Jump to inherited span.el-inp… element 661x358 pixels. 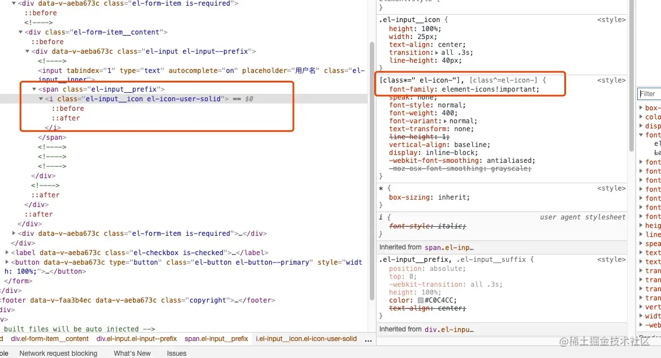click(x=449, y=248)
